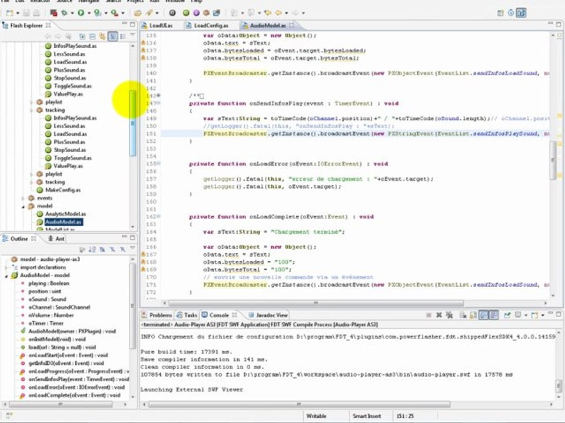Toggle Scroll Lock in the Console toolbar
This screenshot has width=565, height=423.
473,315
